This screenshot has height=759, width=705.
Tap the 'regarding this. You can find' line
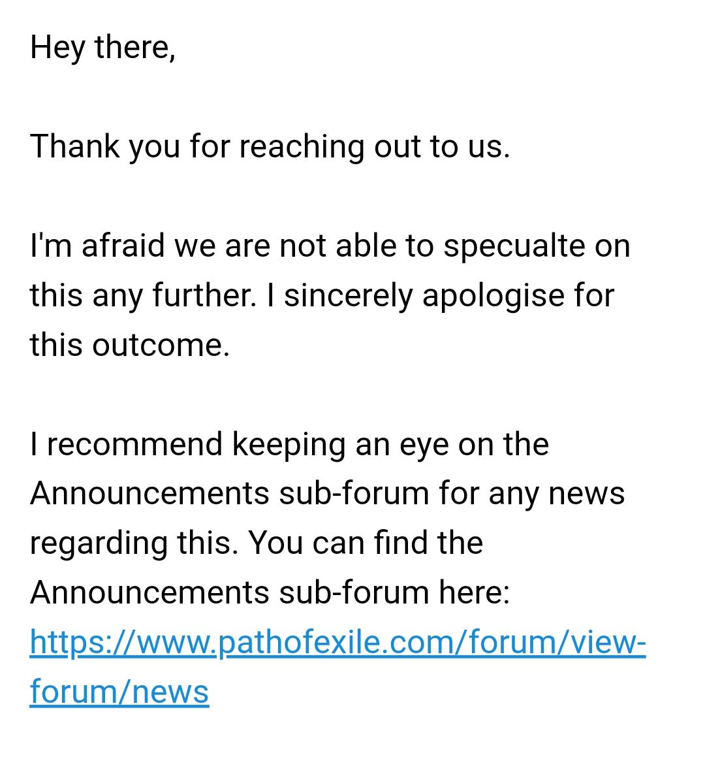coord(257,543)
